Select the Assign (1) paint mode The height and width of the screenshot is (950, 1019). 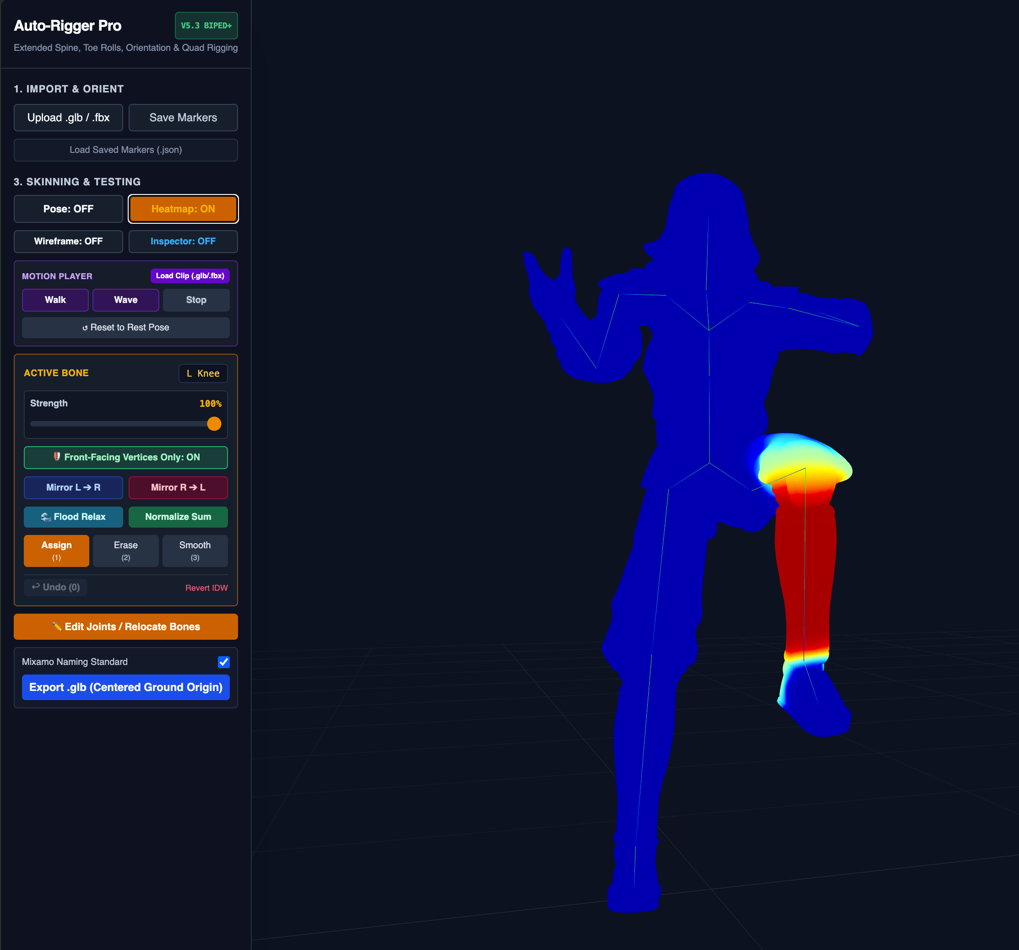point(56,551)
